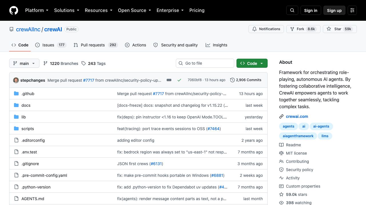Switch to the Pull requests tab

(96, 45)
